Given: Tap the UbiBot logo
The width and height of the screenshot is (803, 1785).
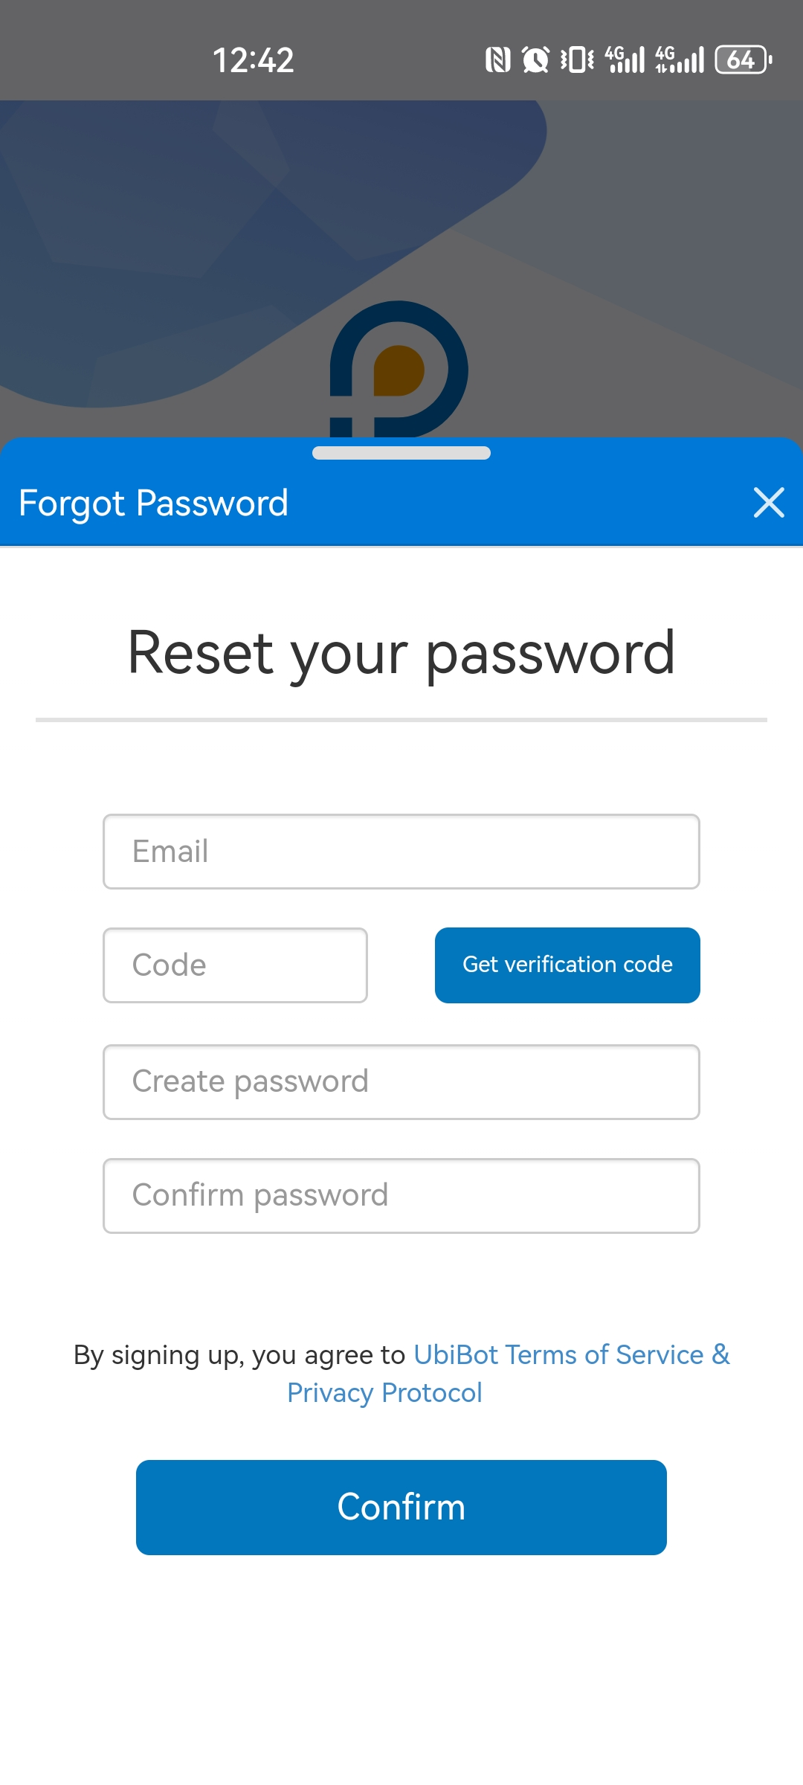Looking at the screenshot, I should coord(399,369).
